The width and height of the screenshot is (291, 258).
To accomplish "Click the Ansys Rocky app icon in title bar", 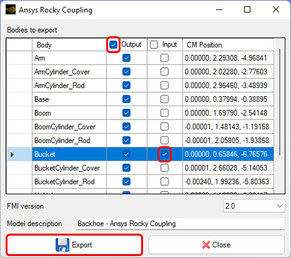I will click(11, 9).
